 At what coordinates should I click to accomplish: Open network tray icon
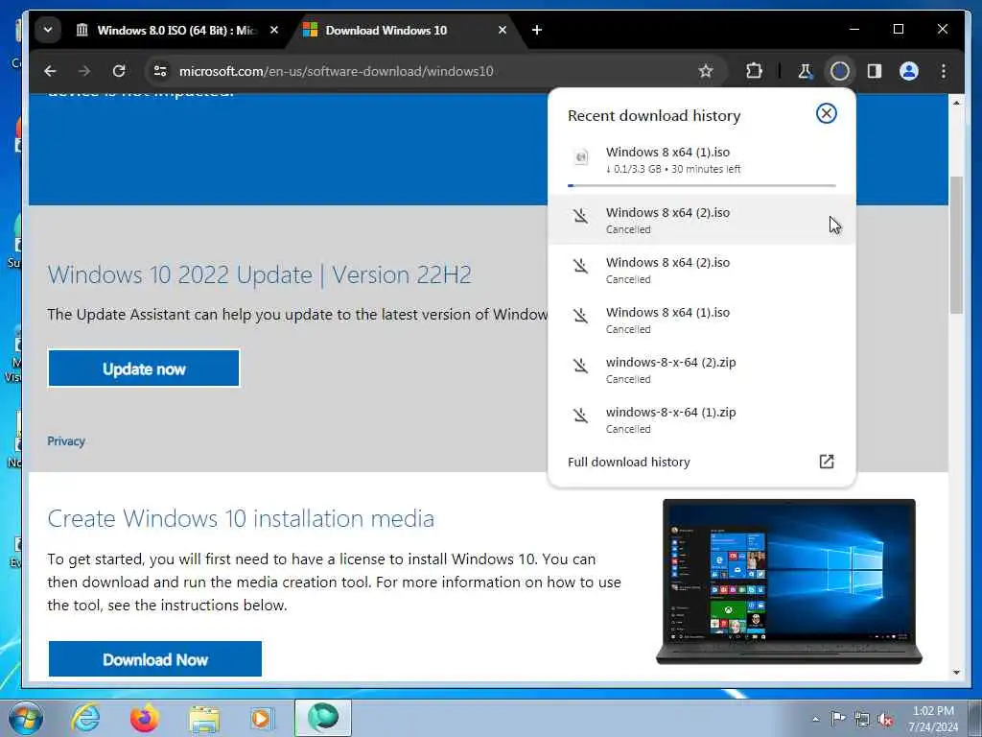click(x=862, y=719)
